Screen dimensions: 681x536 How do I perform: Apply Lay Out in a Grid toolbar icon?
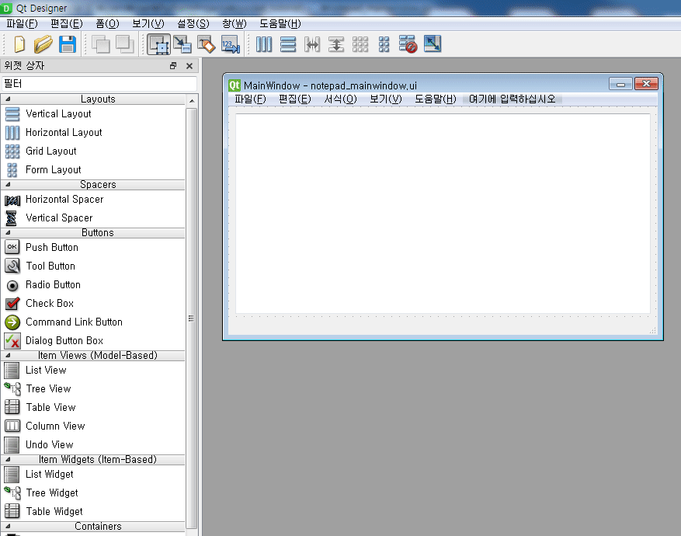coord(360,44)
